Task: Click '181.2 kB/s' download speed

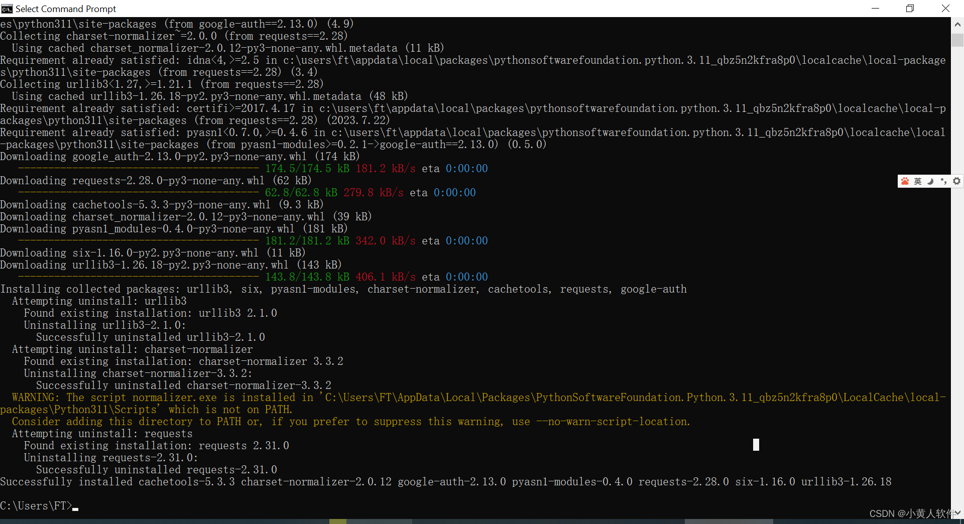Action: (386, 169)
